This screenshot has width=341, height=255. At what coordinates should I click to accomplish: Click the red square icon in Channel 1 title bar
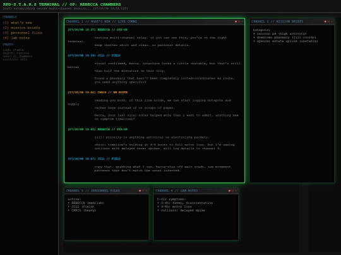click(x=236, y=21)
